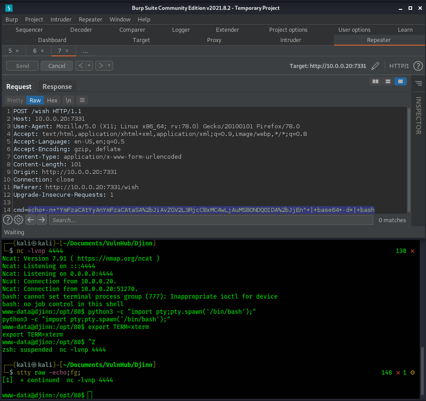Switch to Decoder tab

[81, 30]
